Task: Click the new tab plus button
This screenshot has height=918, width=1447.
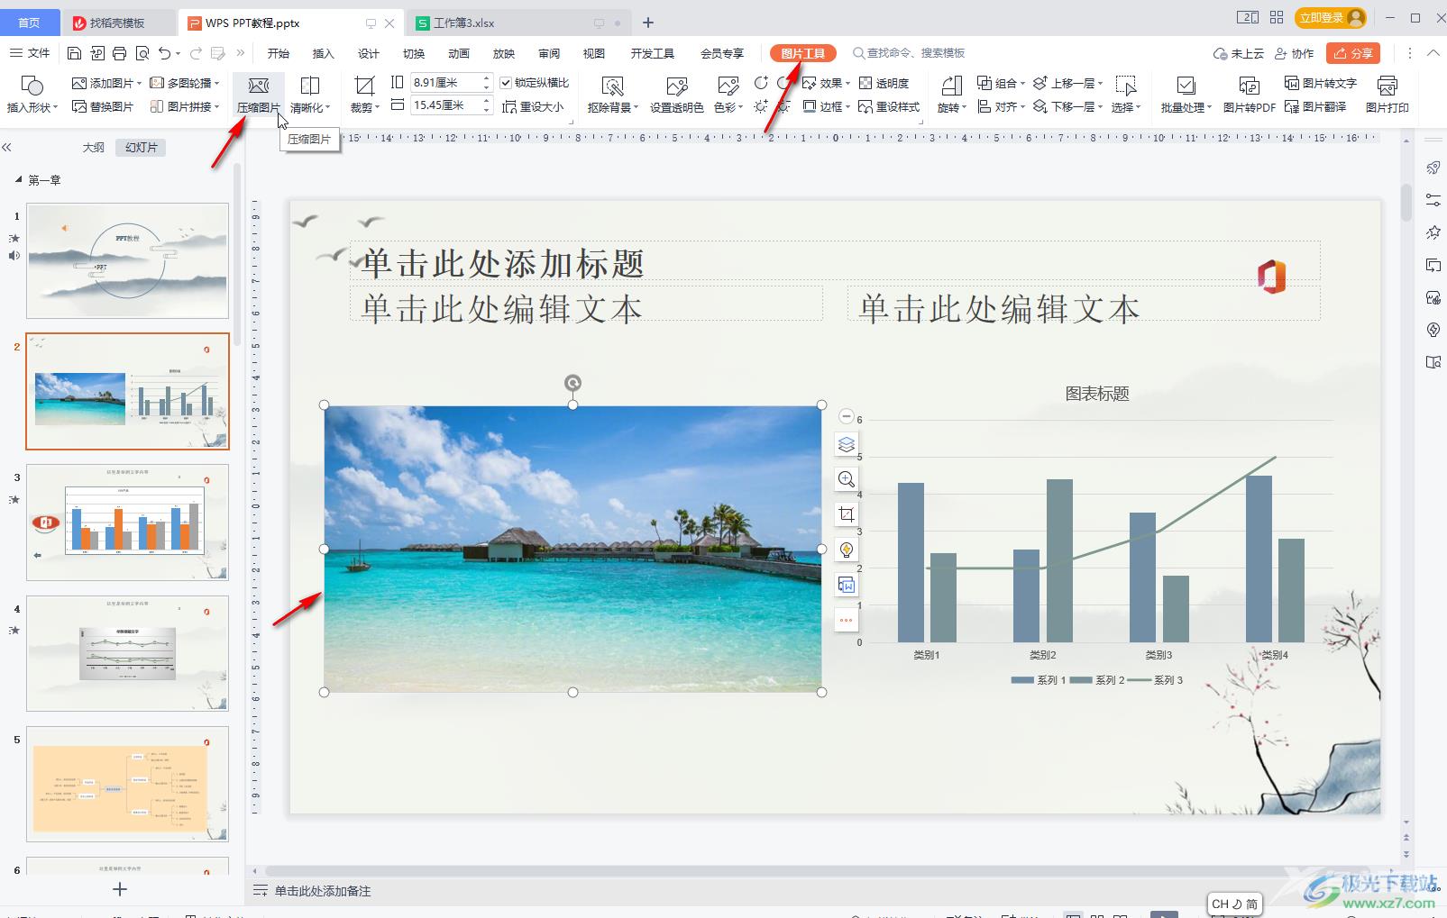Action: click(647, 23)
